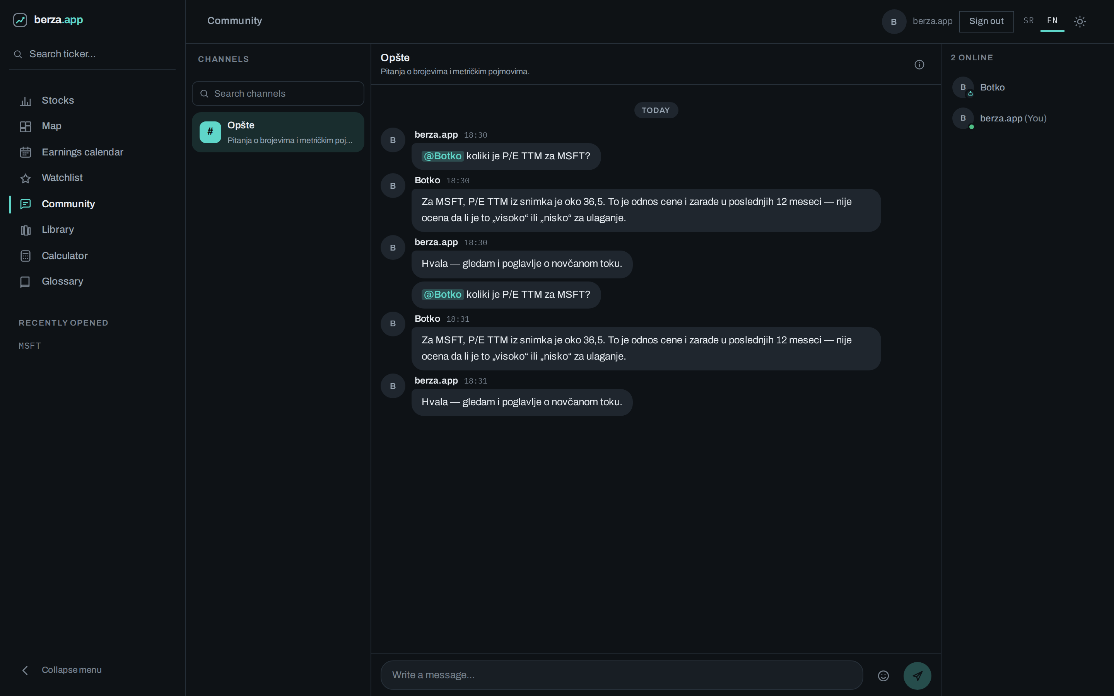
Task: Click the CHANNELS heading
Action: 223,59
